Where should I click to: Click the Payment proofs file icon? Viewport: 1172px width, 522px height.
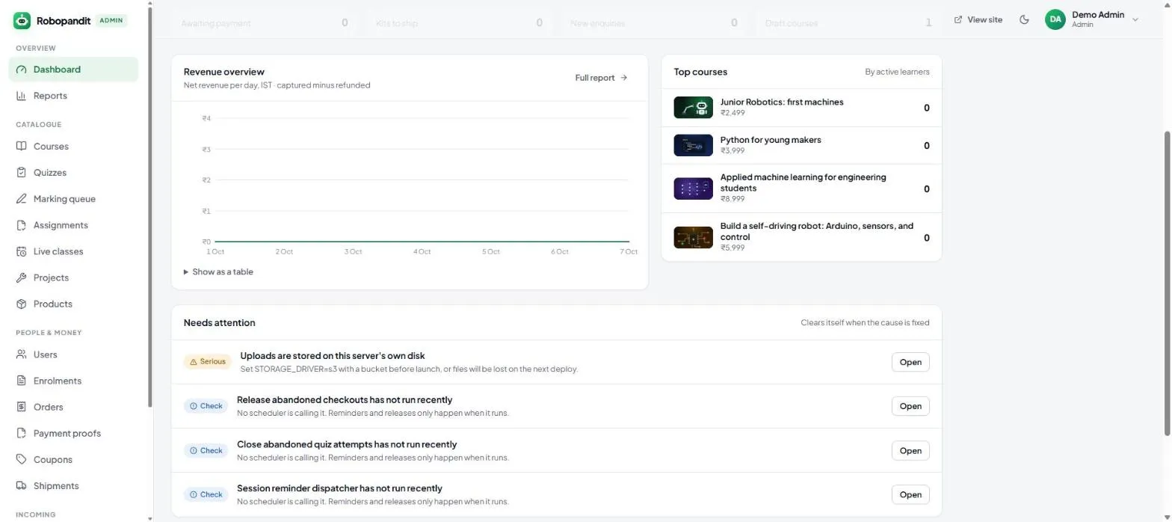[x=21, y=433]
